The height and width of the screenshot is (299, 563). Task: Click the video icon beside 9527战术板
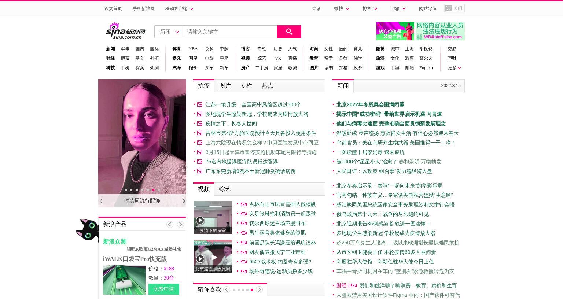[244, 262]
